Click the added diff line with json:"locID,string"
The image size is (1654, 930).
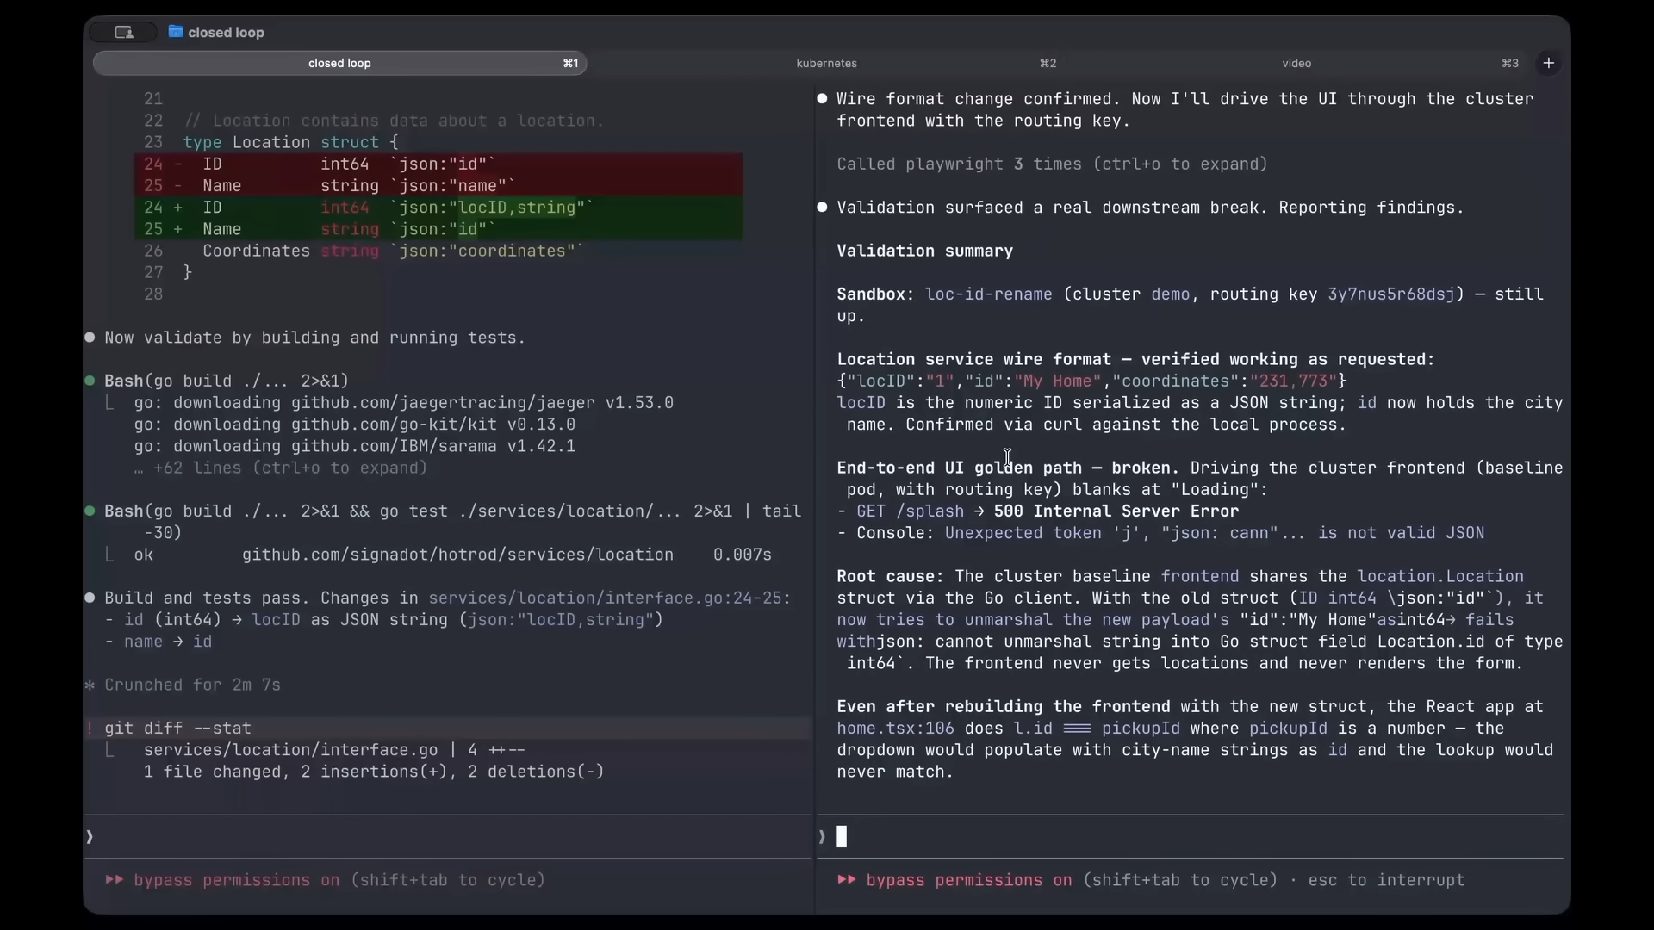tap(438, 208)
